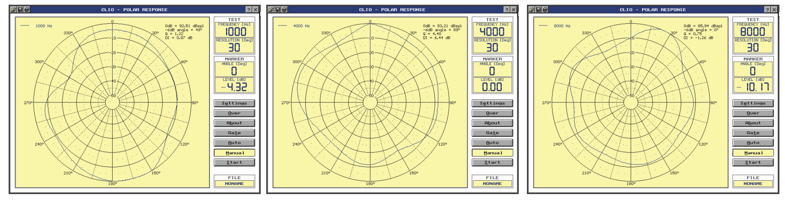
Task: Save the 4000 Hz polar measurement
Action: [278, 10]
